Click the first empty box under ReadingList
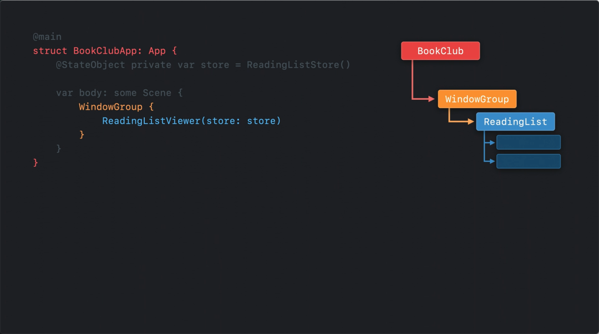The width and height of the screenshot is (599, 334). click(528, 142)
